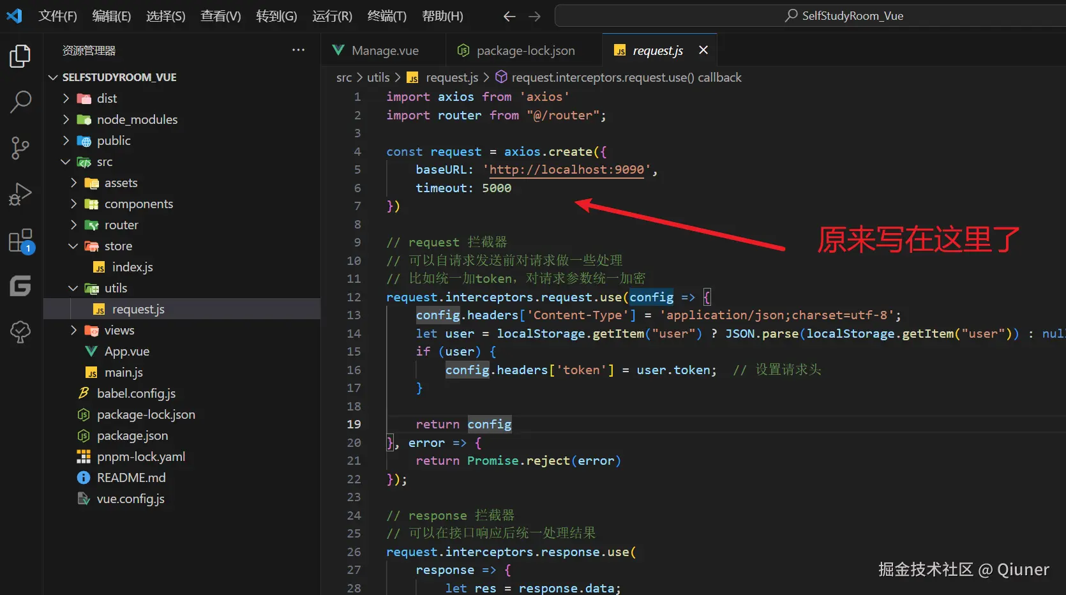Click line number 19 in the gutter
The image size is (1066, 595).
pyautogui.click(x=354, y=425)
